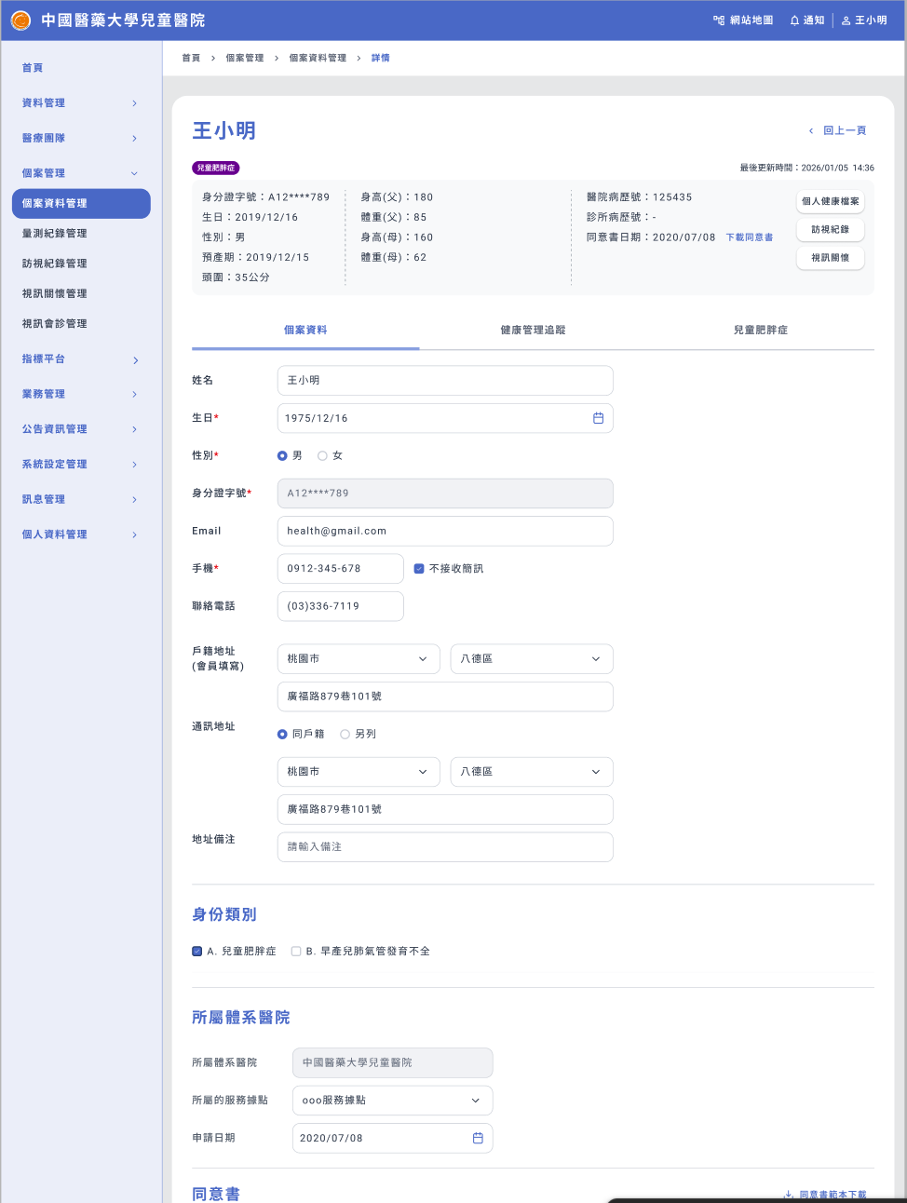The image size is (907, 1203).
Task: Click the 個人健康檔案 button
Action: pyautogui.click(x=830, y=201)
